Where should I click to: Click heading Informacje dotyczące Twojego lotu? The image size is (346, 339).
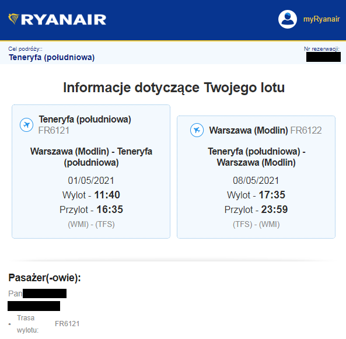tap(174, 88)
